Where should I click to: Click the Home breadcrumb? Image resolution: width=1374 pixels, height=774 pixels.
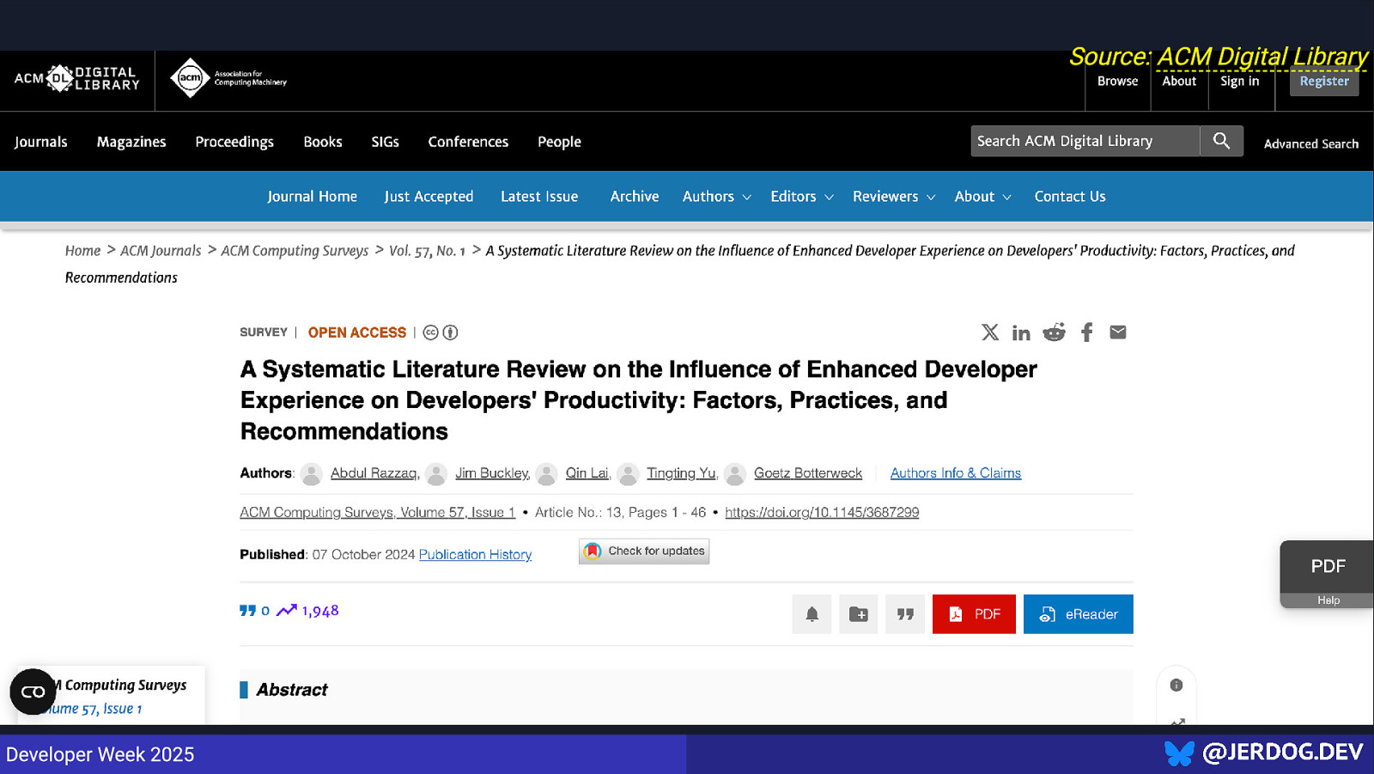point(82,251)
